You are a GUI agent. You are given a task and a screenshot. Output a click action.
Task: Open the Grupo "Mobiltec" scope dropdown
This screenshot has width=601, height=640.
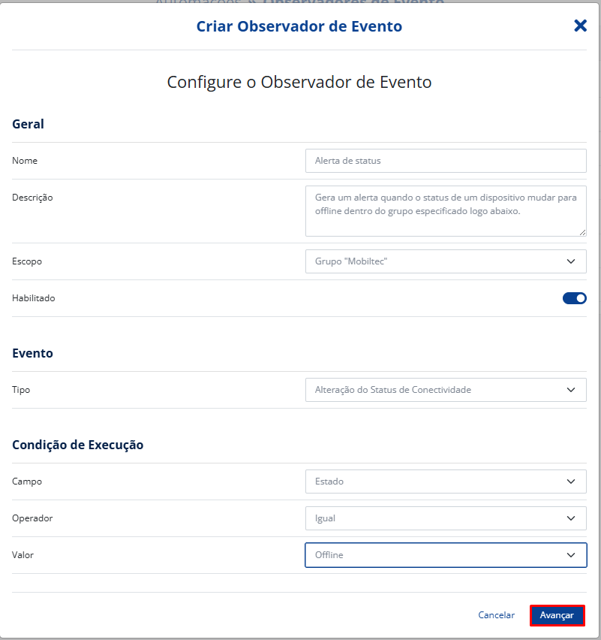coord(435,261)
